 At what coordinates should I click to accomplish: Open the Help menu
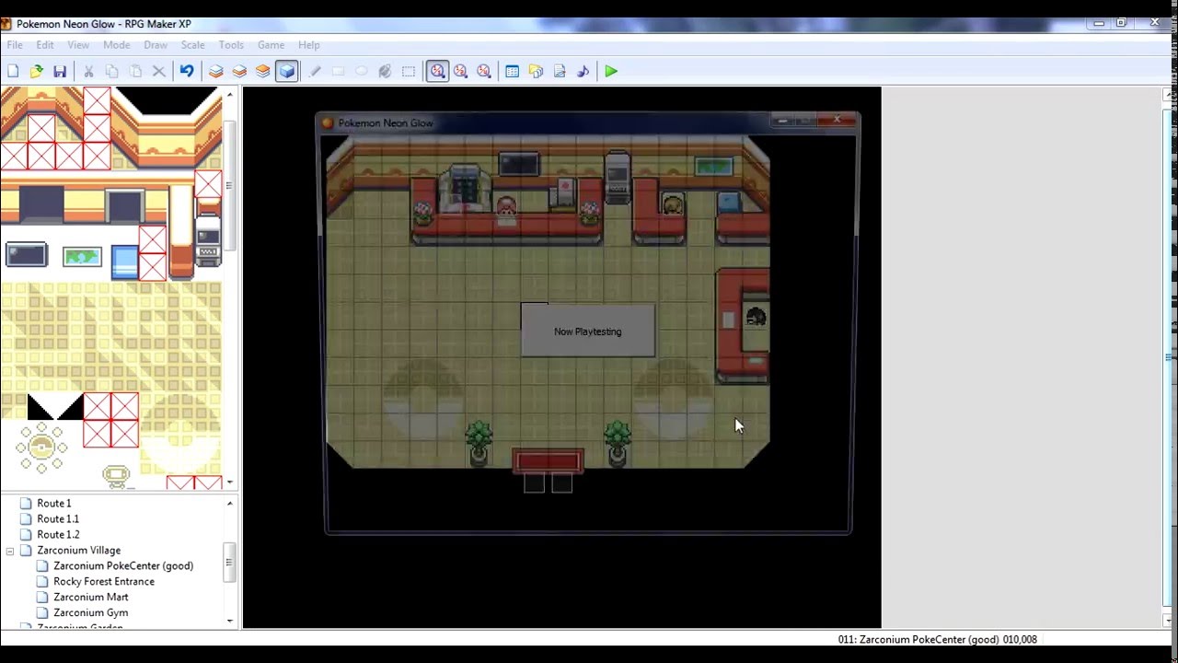tap(309, 45)
